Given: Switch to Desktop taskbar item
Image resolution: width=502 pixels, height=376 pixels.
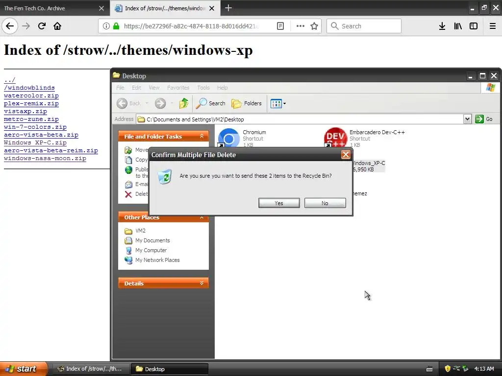Looking at the screenshot, I should tap(170, 369).
